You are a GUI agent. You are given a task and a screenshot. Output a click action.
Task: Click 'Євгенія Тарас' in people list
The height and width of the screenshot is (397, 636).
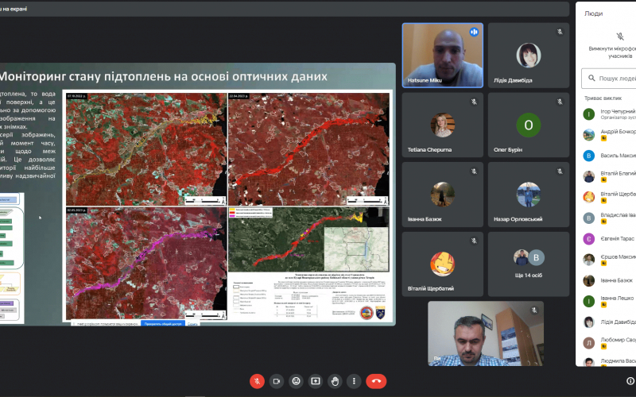[x=618, y=239]
